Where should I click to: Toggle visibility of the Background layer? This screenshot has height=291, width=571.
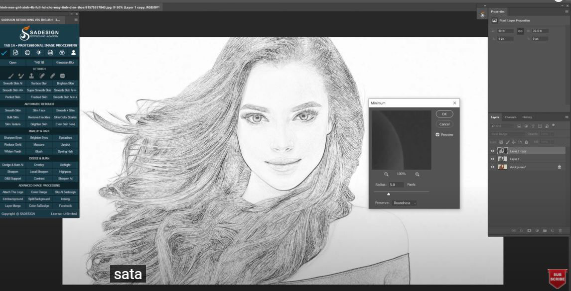point(493,167)
